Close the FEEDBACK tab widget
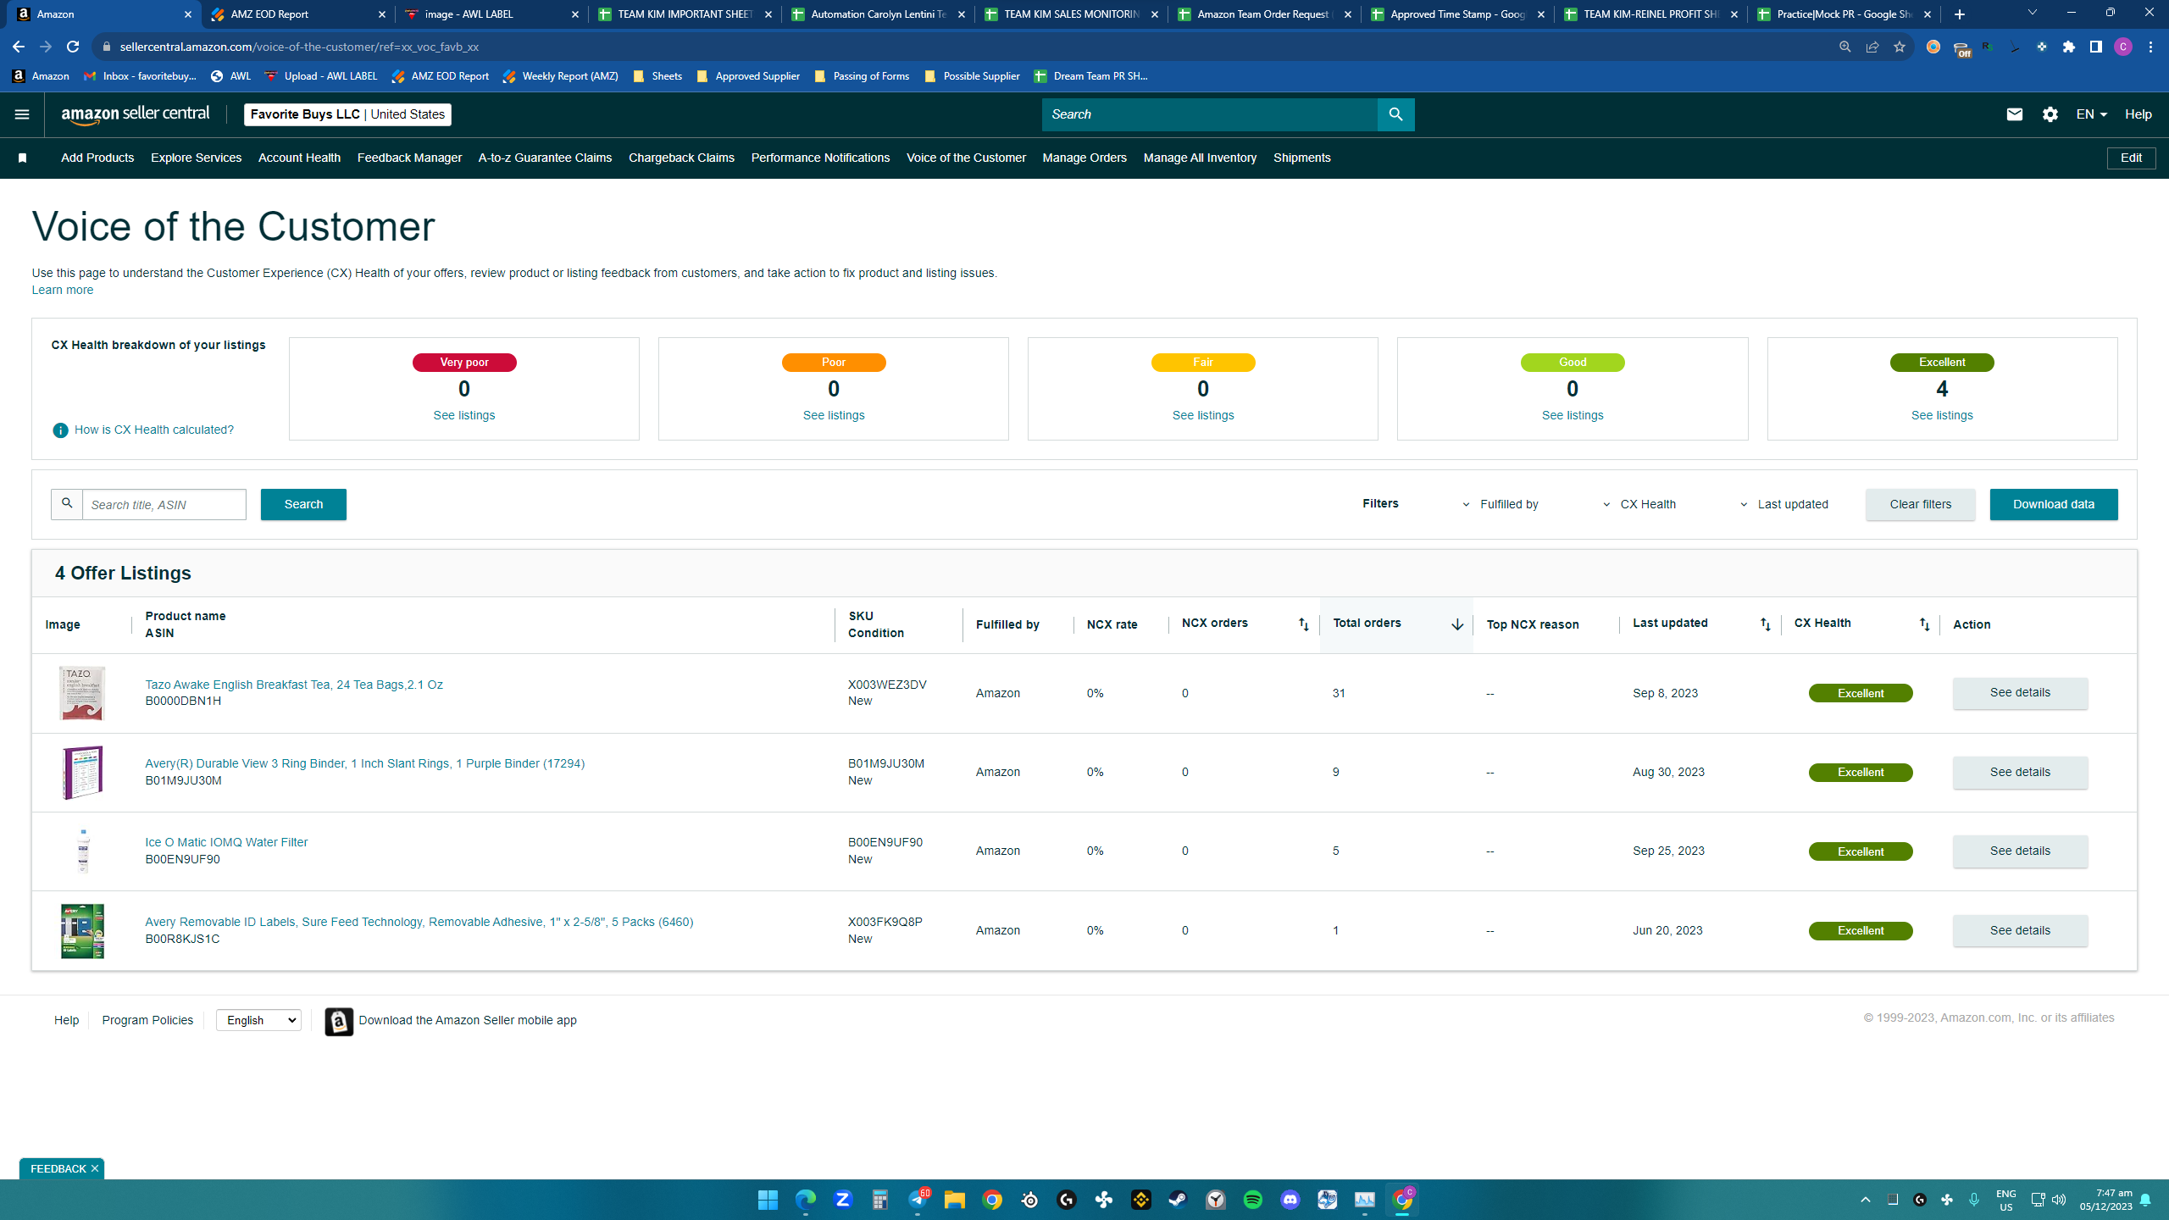The width and height of the screenshot is (2169, 1220). pos(95,1168)
